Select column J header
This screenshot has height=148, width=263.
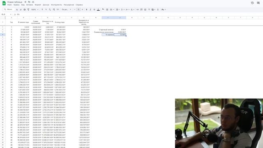(x=120, y=17)
